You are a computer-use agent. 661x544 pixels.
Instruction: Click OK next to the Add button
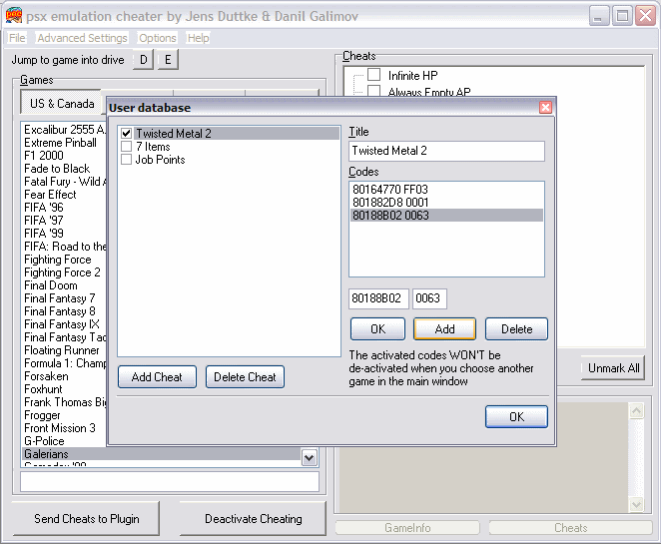(377, 328)
